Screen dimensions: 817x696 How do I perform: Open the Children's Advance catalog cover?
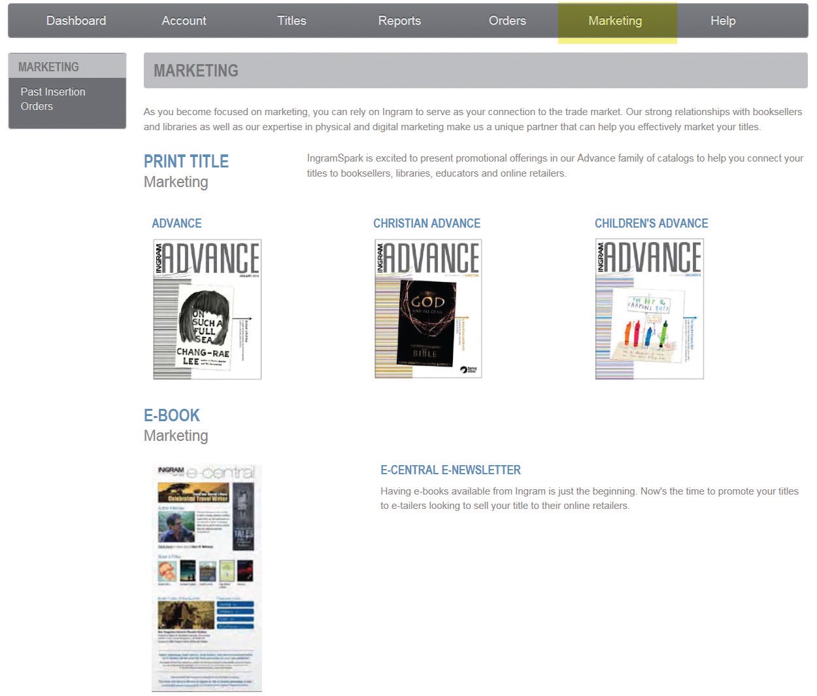tap(649, 309)
